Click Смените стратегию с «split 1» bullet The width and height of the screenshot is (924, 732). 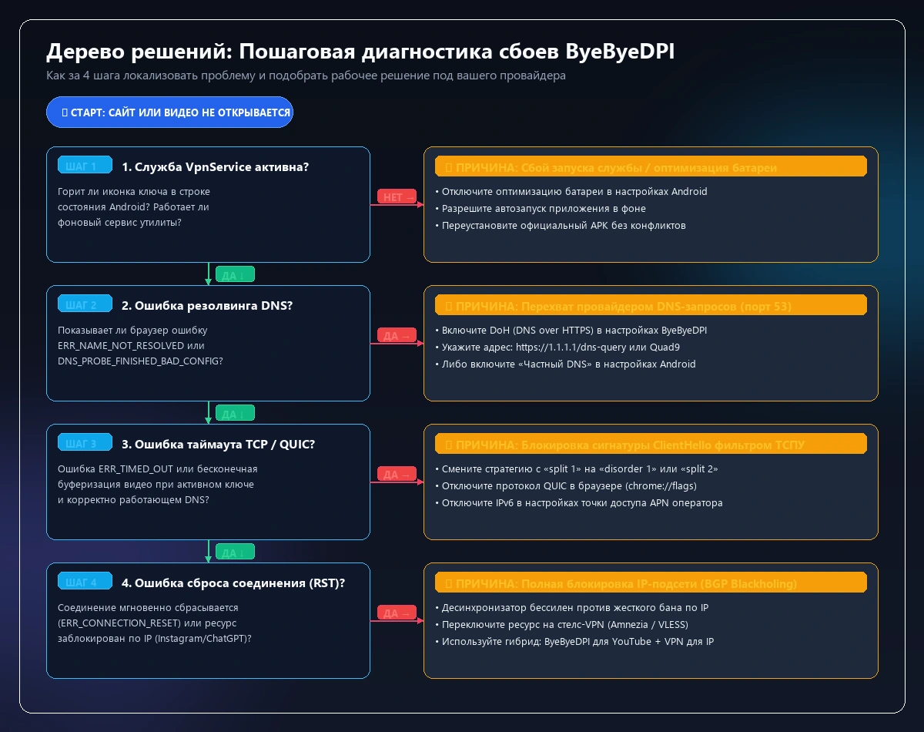[x=577, y=469]
